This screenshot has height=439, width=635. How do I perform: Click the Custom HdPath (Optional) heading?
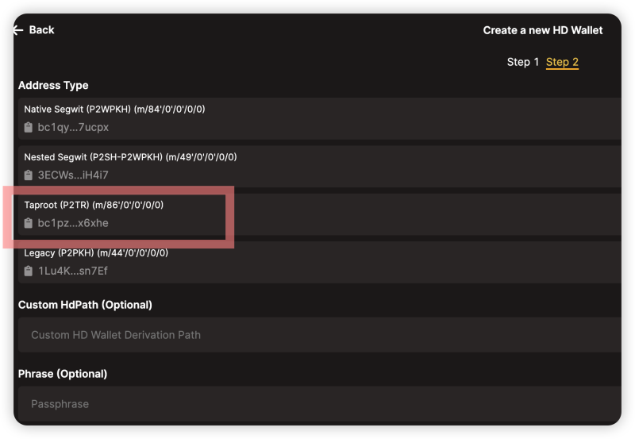[x=85, y=305]
